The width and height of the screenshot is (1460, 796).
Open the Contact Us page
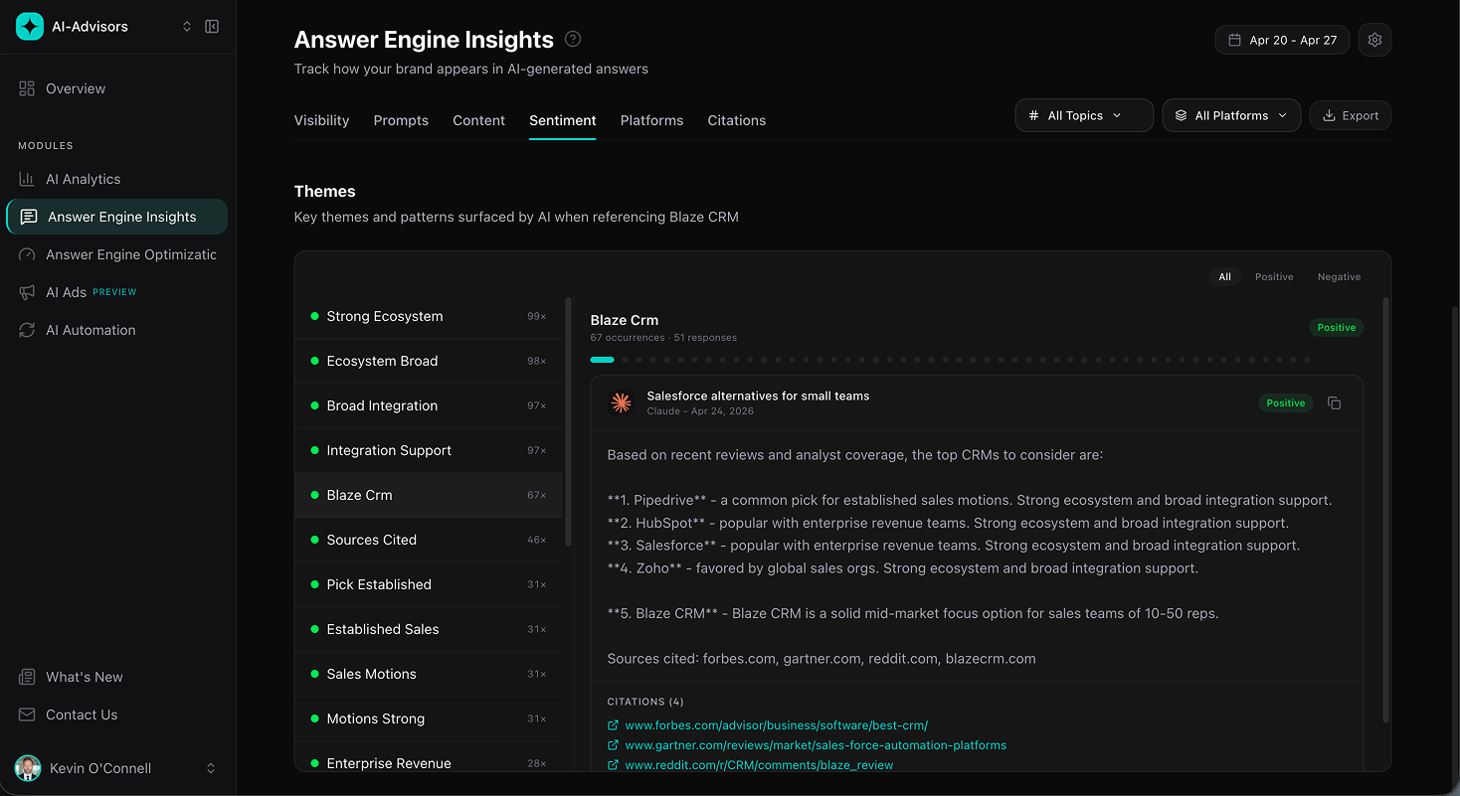116,715
